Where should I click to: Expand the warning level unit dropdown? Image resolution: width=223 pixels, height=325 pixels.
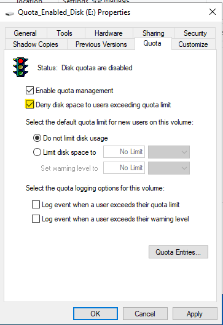[x=169, y=168]
